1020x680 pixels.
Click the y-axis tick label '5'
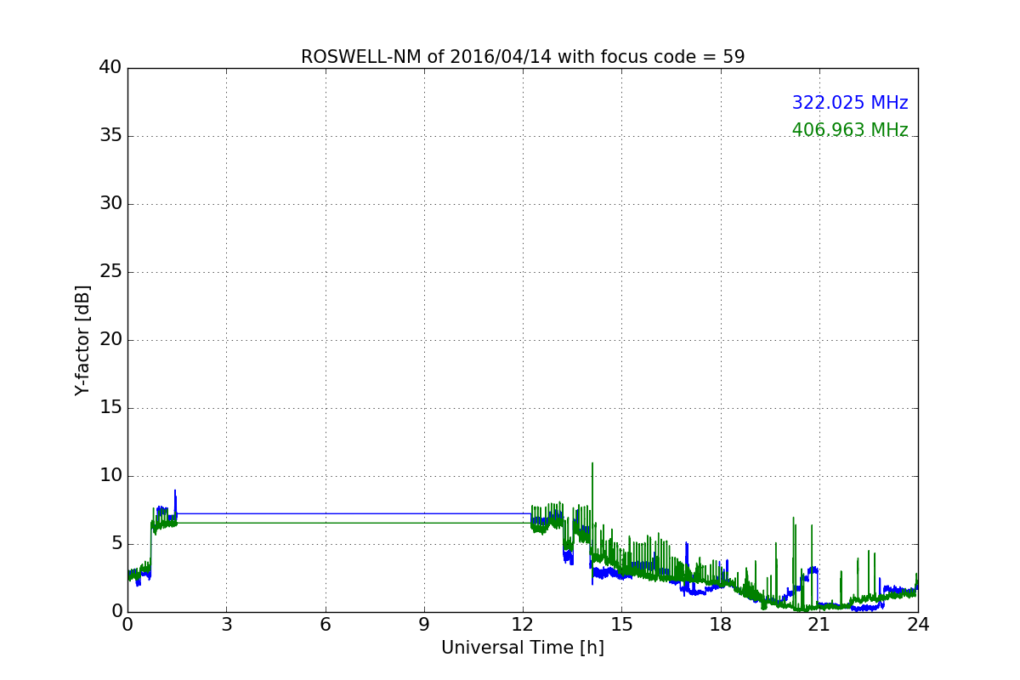[116, 544]
